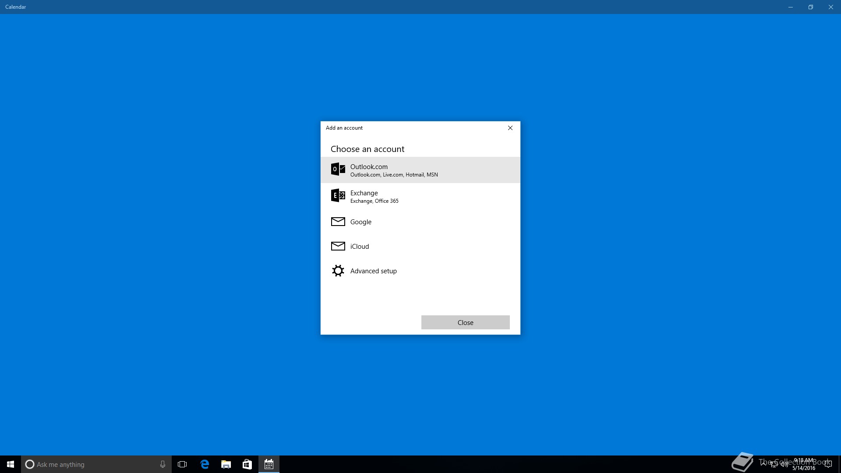The width and height of the screenshot is (841, 473).
Task: Click the volume icon in system tray
Action: tap(784, 465)
